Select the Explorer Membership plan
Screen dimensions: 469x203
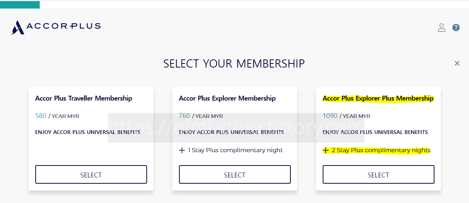click(235, 174)
